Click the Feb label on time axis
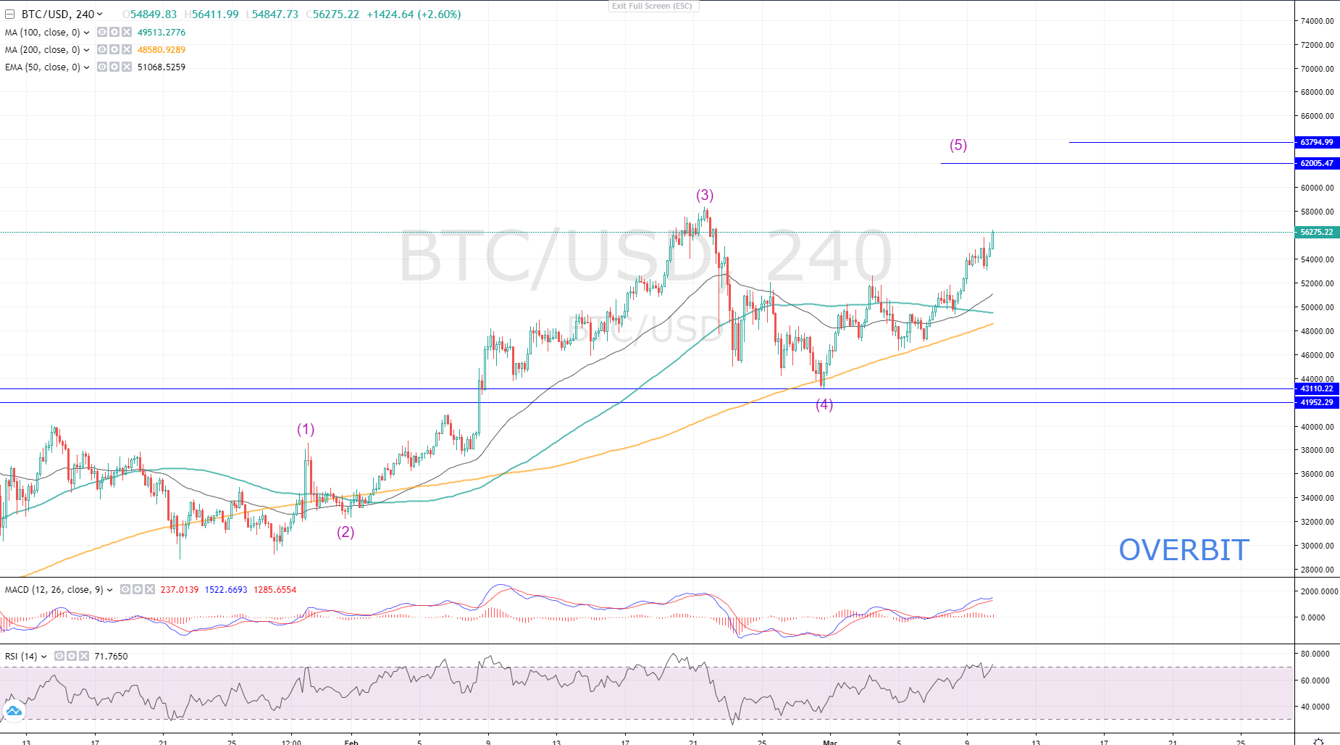This screenshot has width=1340, height=745. point(351,742)
